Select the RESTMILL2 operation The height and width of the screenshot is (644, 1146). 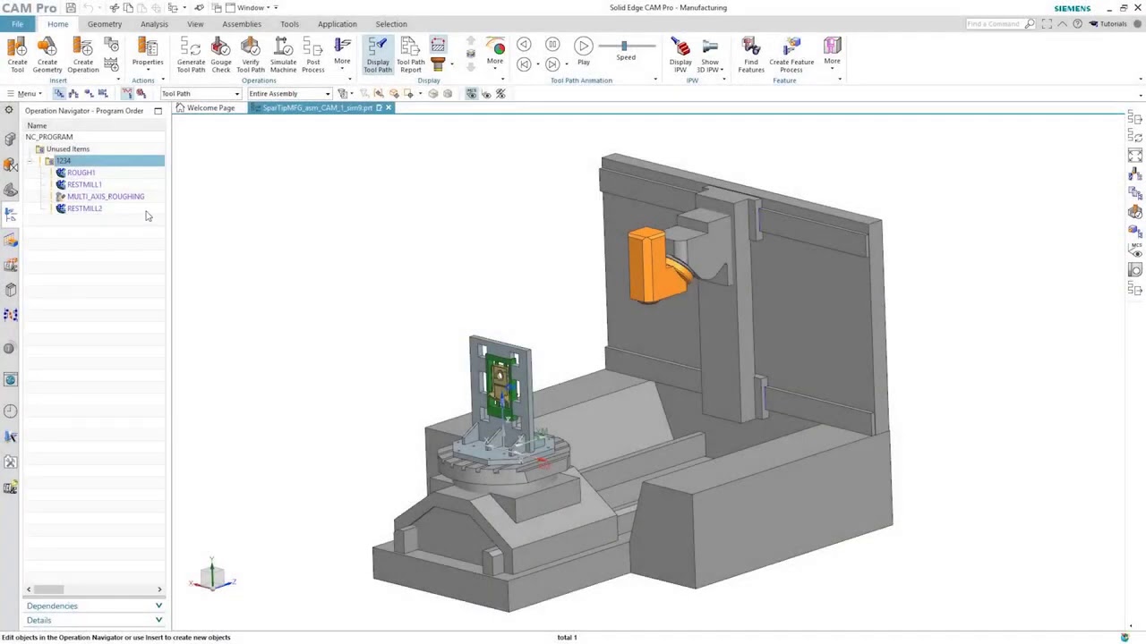click(x=84, y=208)
